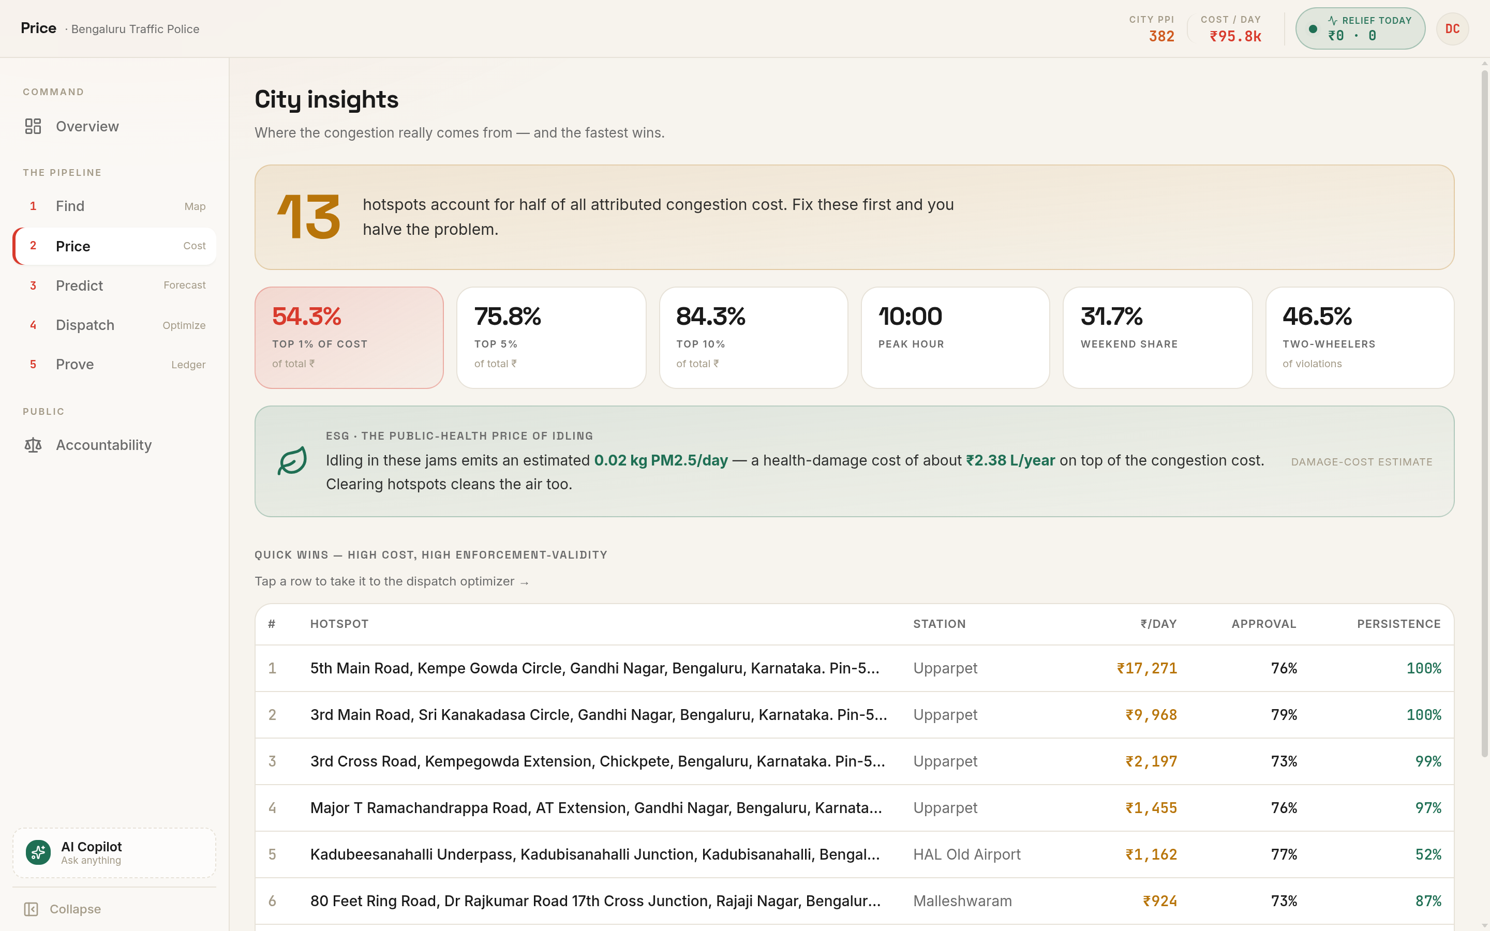Open 80 Feet Ring Road row

[854, 902]
